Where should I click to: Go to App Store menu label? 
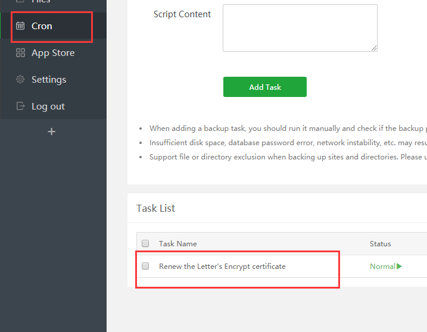pos(53,53)
